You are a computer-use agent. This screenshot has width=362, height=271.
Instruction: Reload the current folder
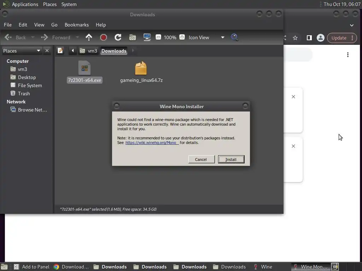point(118,37)
